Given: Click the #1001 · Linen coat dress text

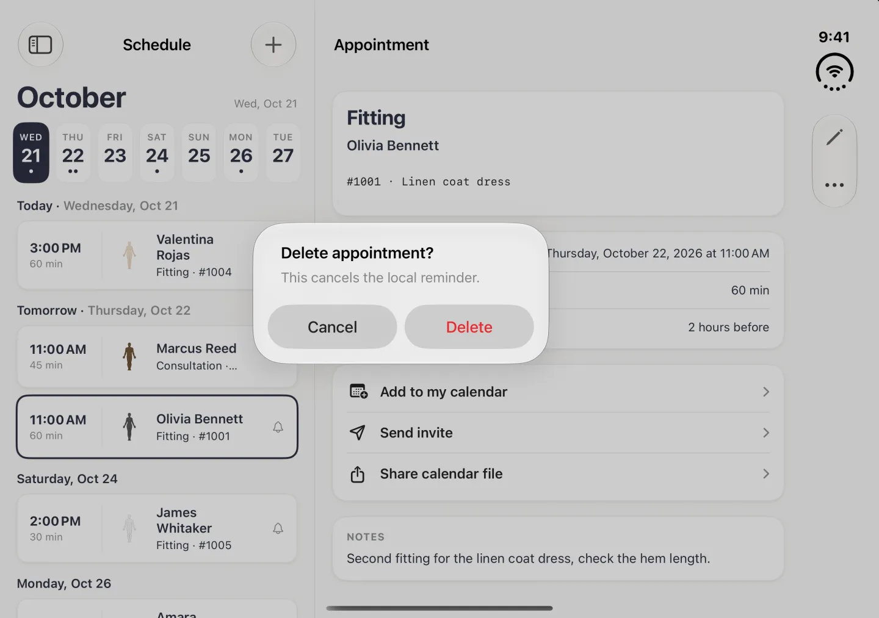Looking at the screenshot, I should (429, 182).
